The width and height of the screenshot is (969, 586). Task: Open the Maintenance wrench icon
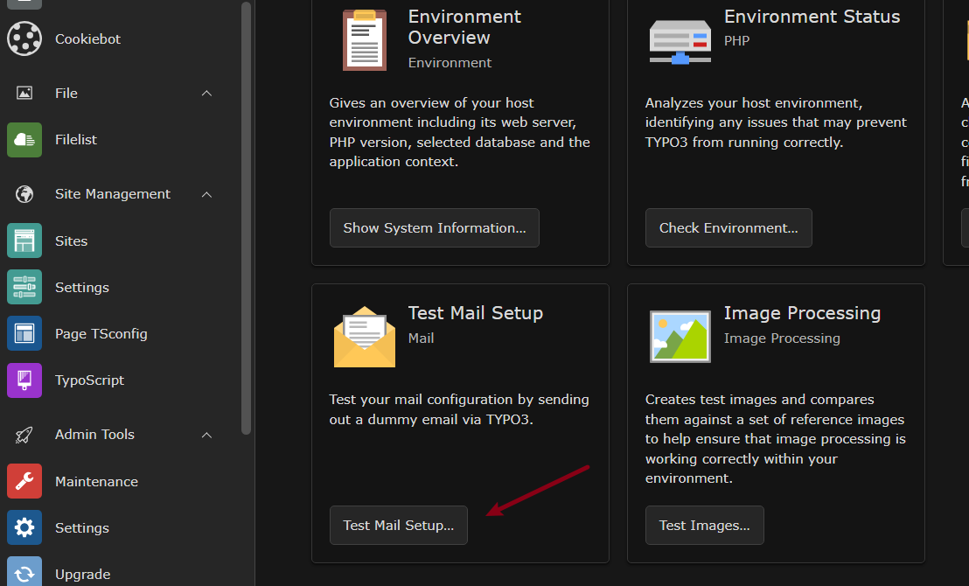click(x=24, y=481)
